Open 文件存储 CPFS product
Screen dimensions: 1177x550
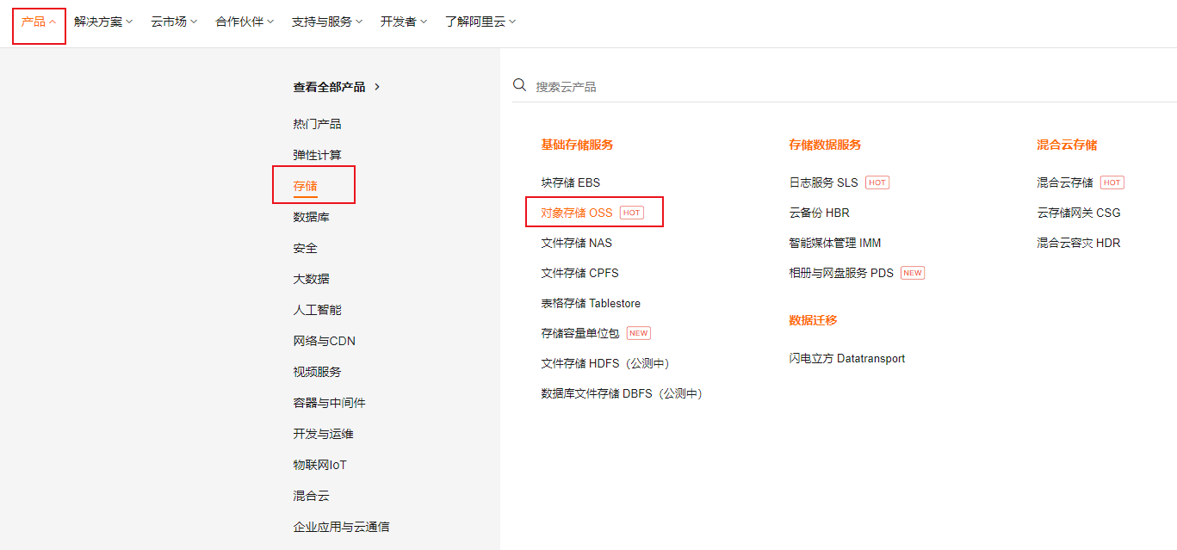pos(579,273)
